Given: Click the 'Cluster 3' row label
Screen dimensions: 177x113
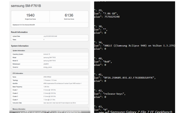Looking at the screenshot, I should pyautogui.click(x=15, y=96).
